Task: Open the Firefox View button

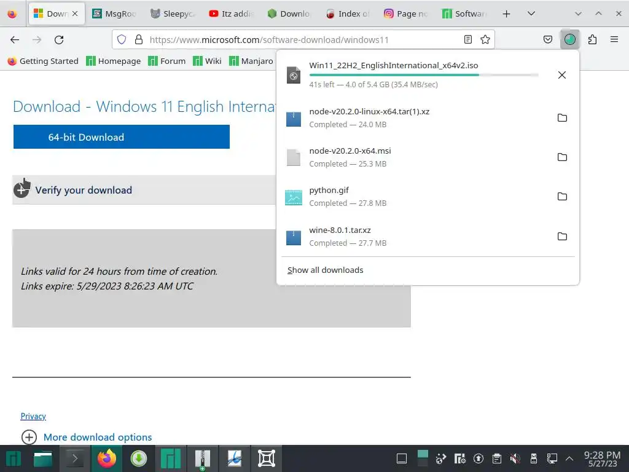Action: [x=12, y=14]
